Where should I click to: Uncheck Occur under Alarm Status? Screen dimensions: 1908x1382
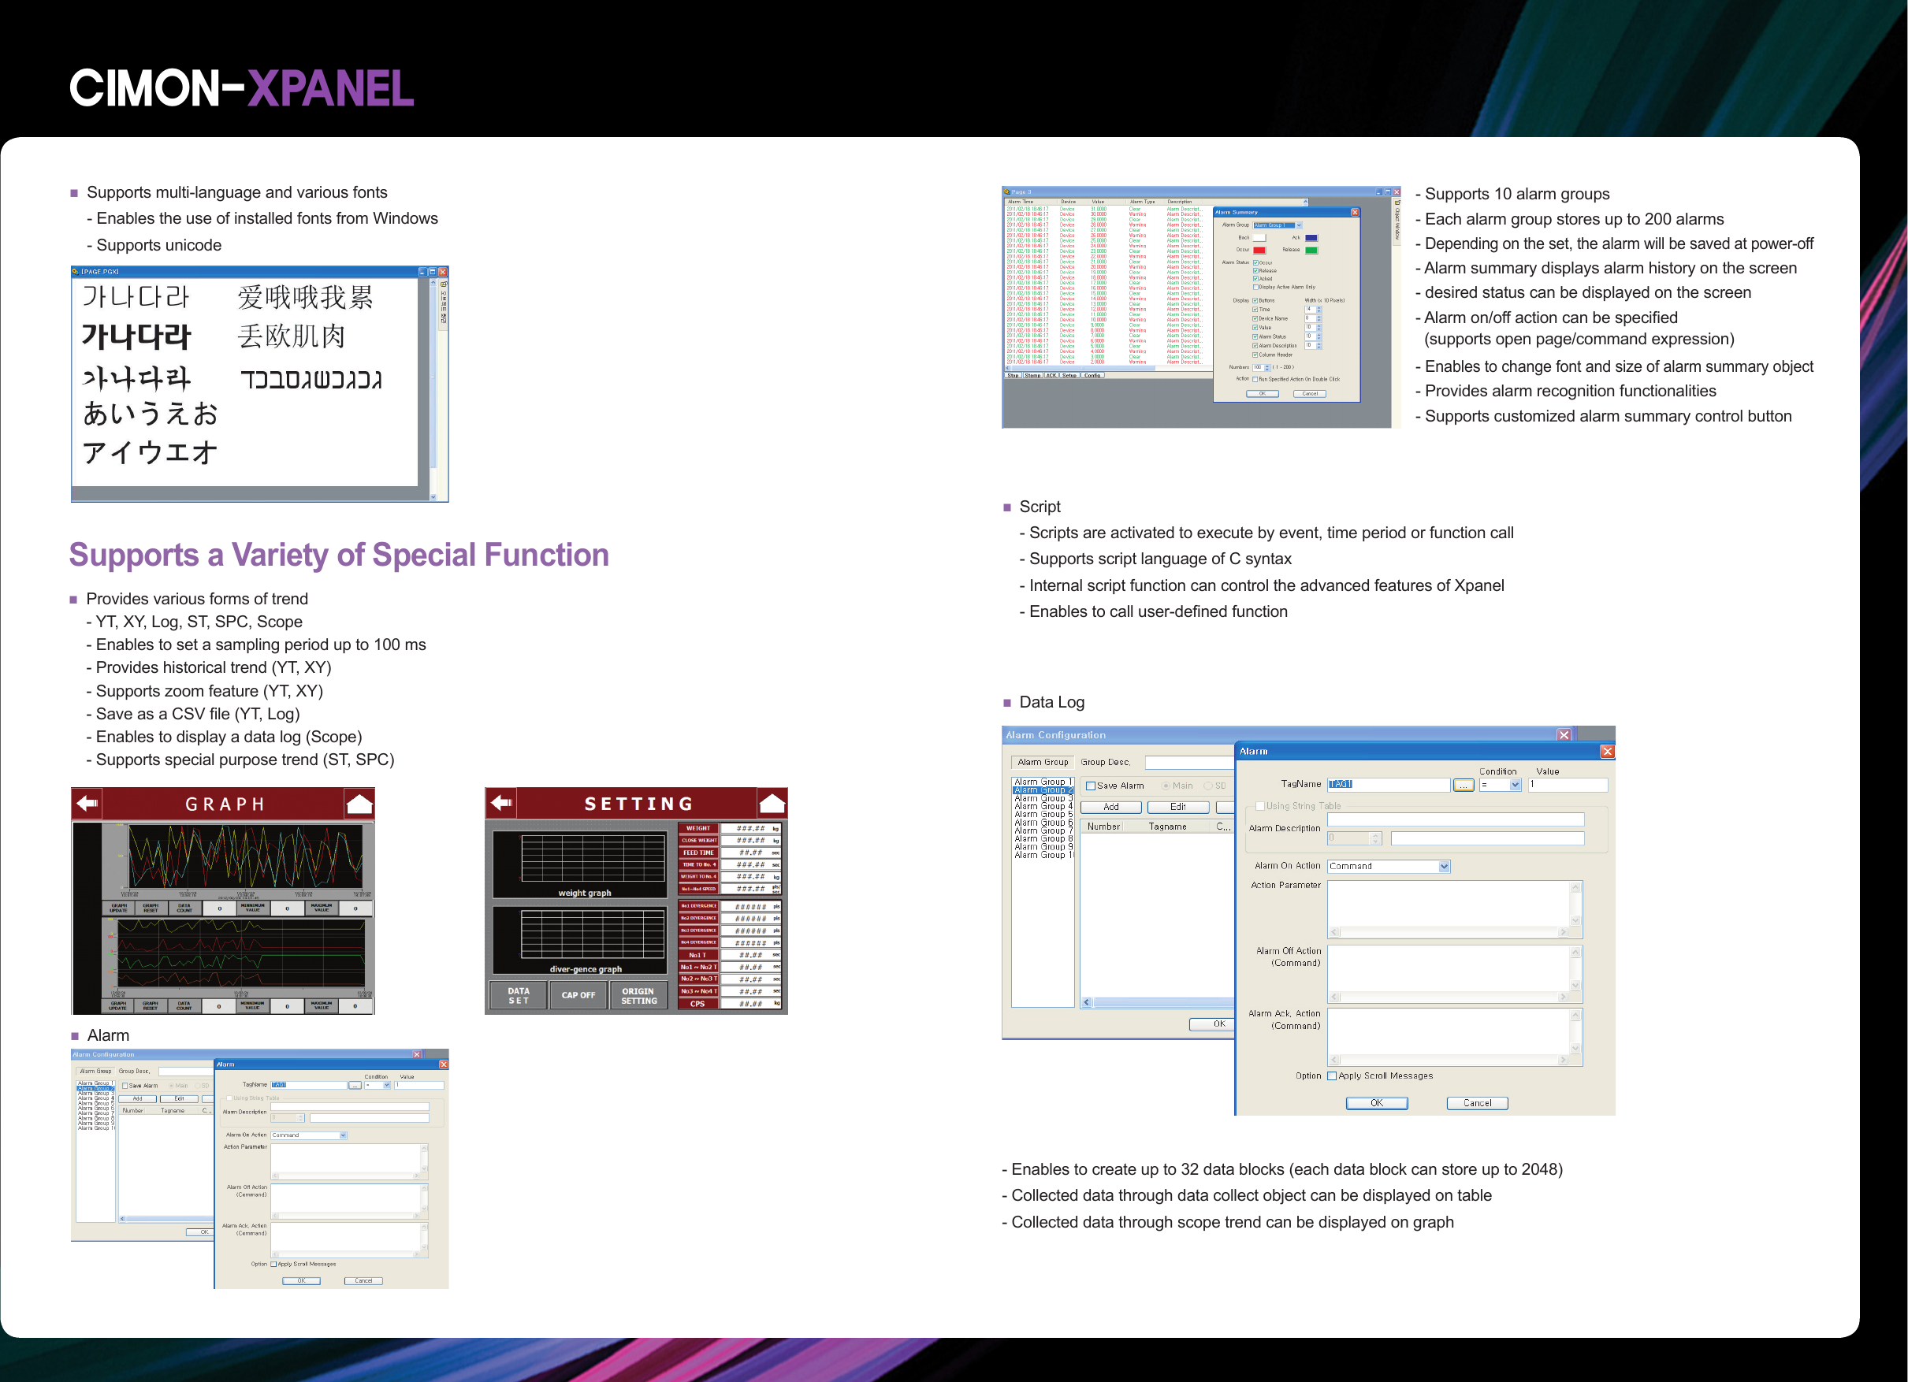(x=1256, y=263)
